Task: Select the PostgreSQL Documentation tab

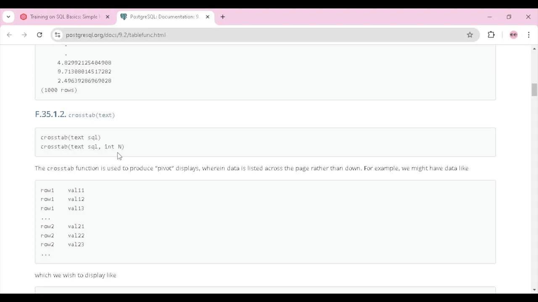Action: point(166,17)
